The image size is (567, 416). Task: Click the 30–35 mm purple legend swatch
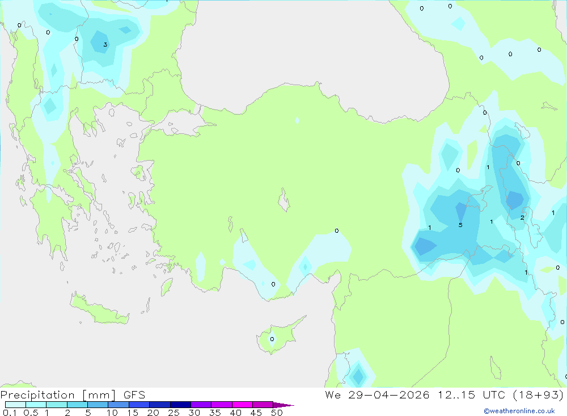201,405
